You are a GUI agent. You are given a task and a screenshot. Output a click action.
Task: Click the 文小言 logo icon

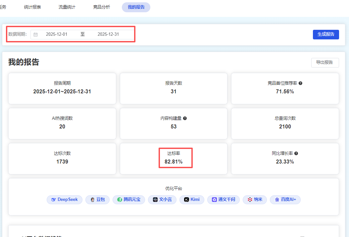pyautogui.click(x=155, y=200)
